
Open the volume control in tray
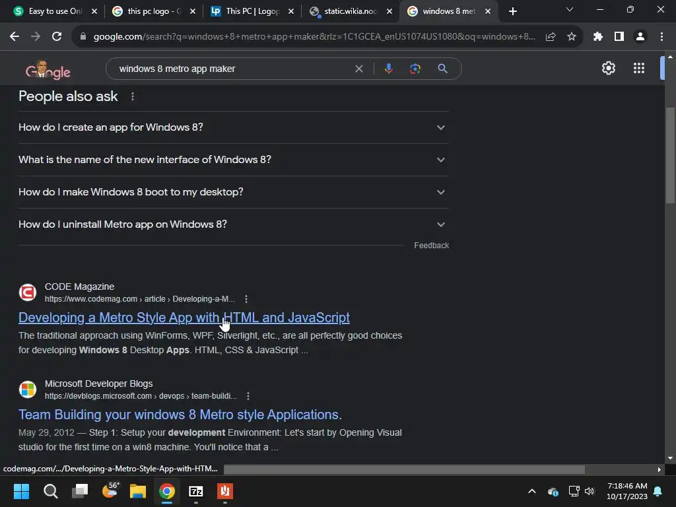[590, 491]
